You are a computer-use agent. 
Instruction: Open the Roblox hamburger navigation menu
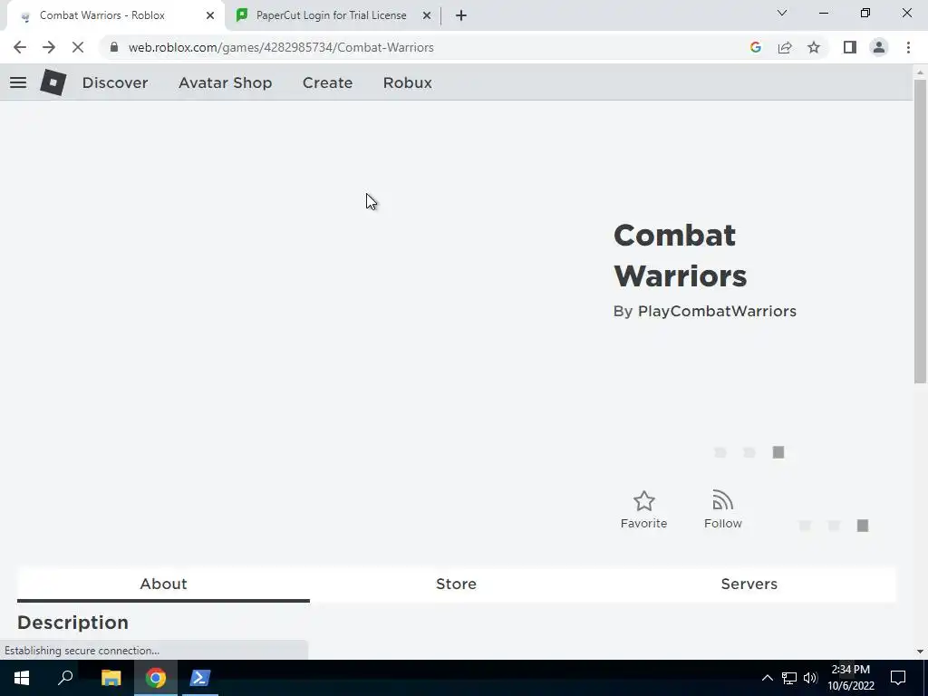[x=18, y=82]
